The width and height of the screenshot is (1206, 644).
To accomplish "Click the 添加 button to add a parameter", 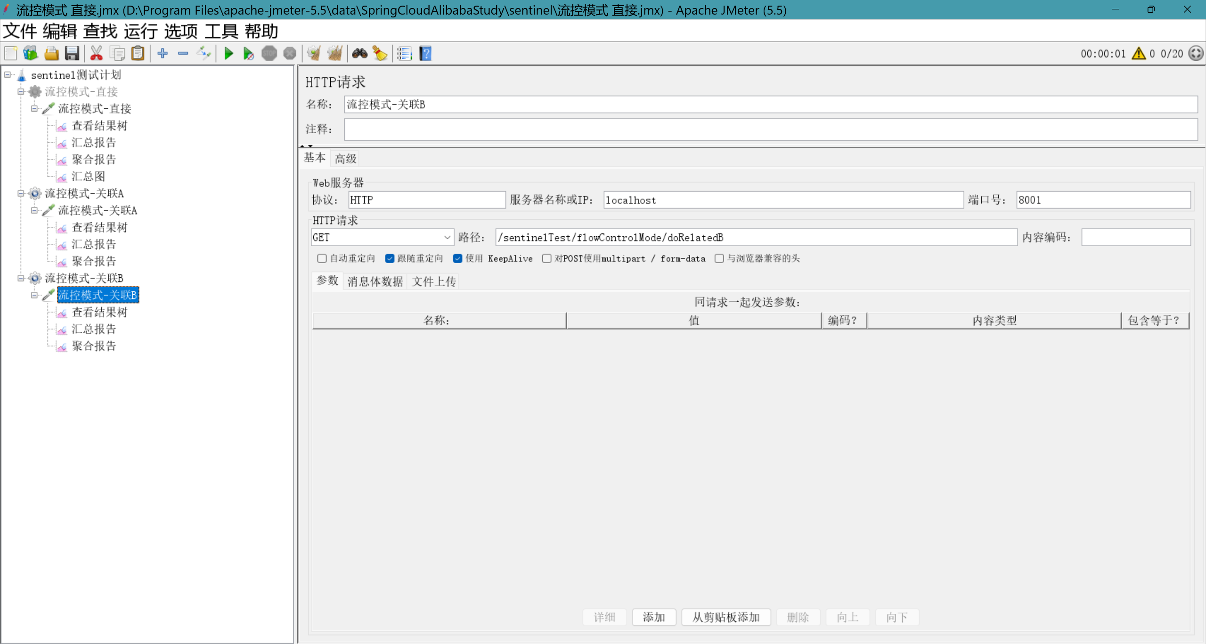I will pyautogui.click(x=654, y=617).
